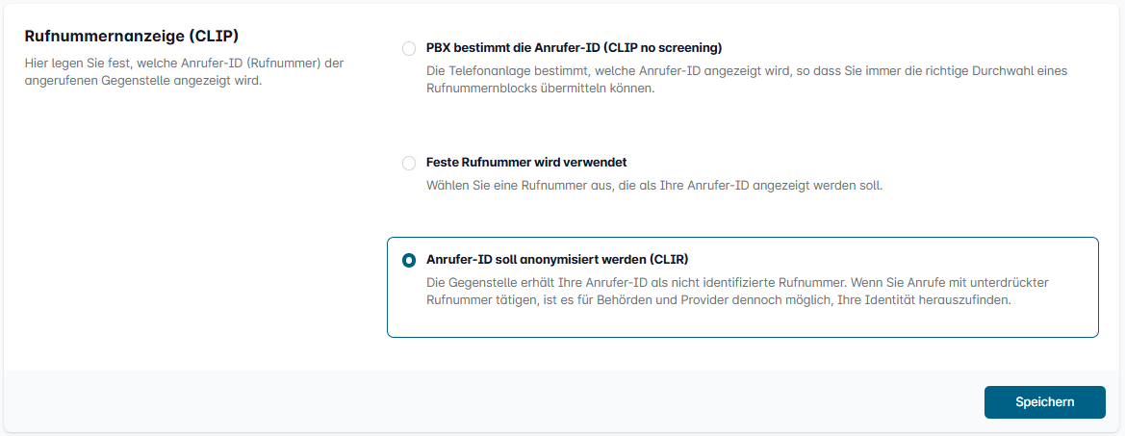
Task: Save settings with the Speichern button
Action: click(1044, 402)
